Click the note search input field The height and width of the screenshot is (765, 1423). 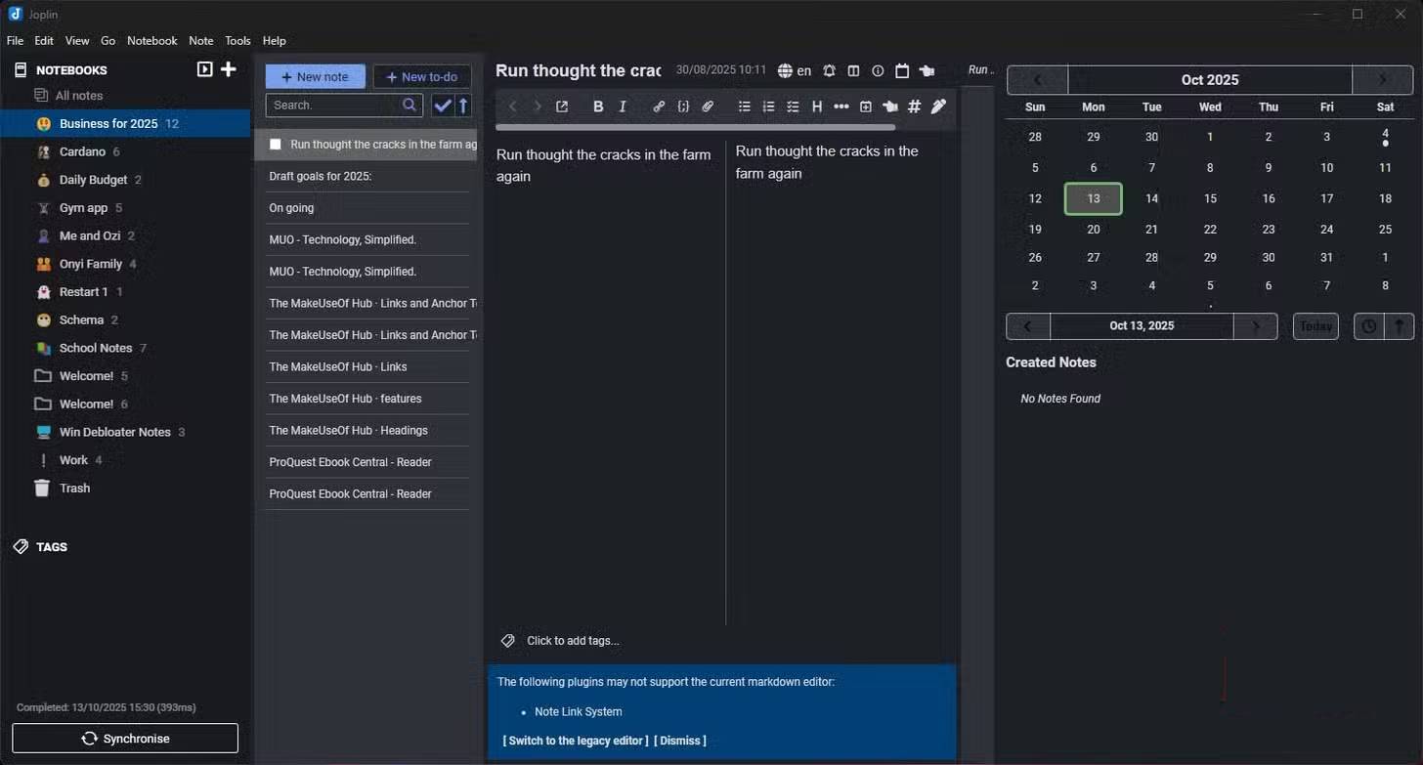[334, 106]
